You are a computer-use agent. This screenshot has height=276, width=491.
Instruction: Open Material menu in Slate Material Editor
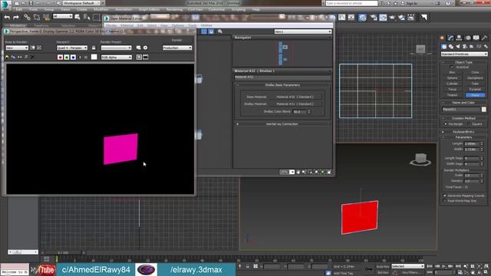pyautogui.click(x=127, y=25)
